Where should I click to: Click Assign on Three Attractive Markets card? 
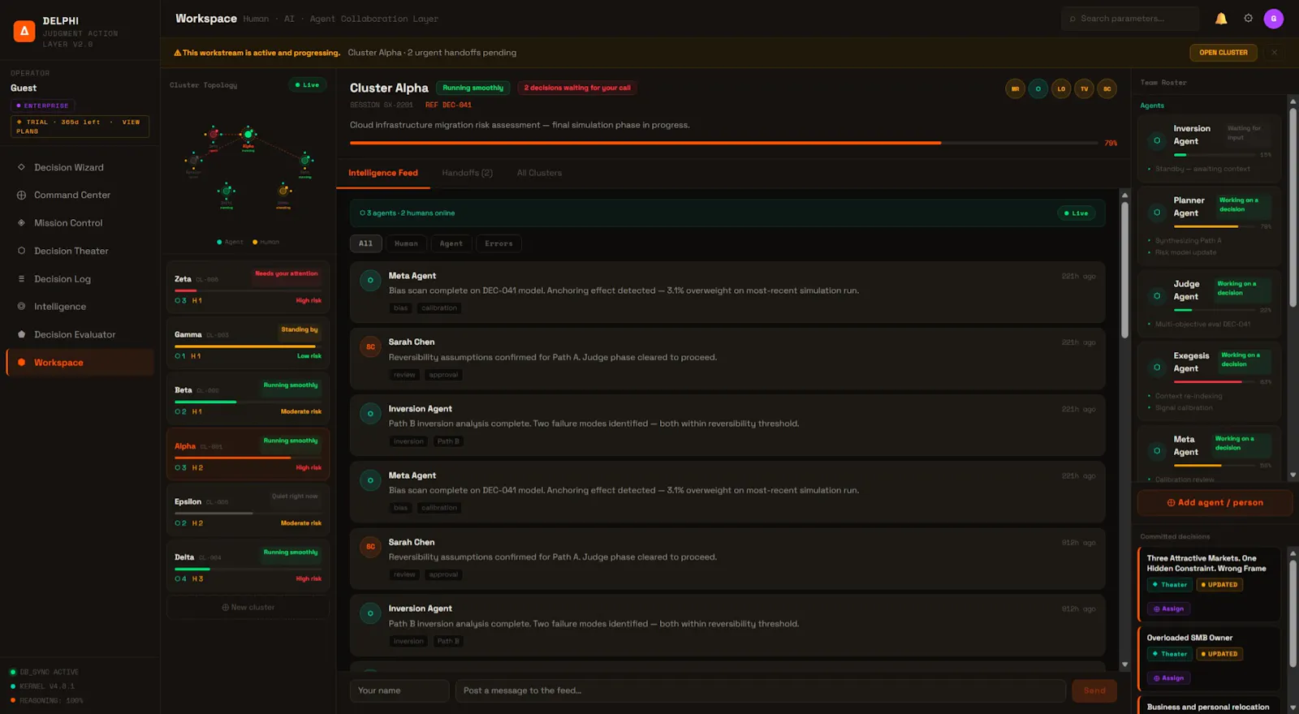pos(1168,609)
